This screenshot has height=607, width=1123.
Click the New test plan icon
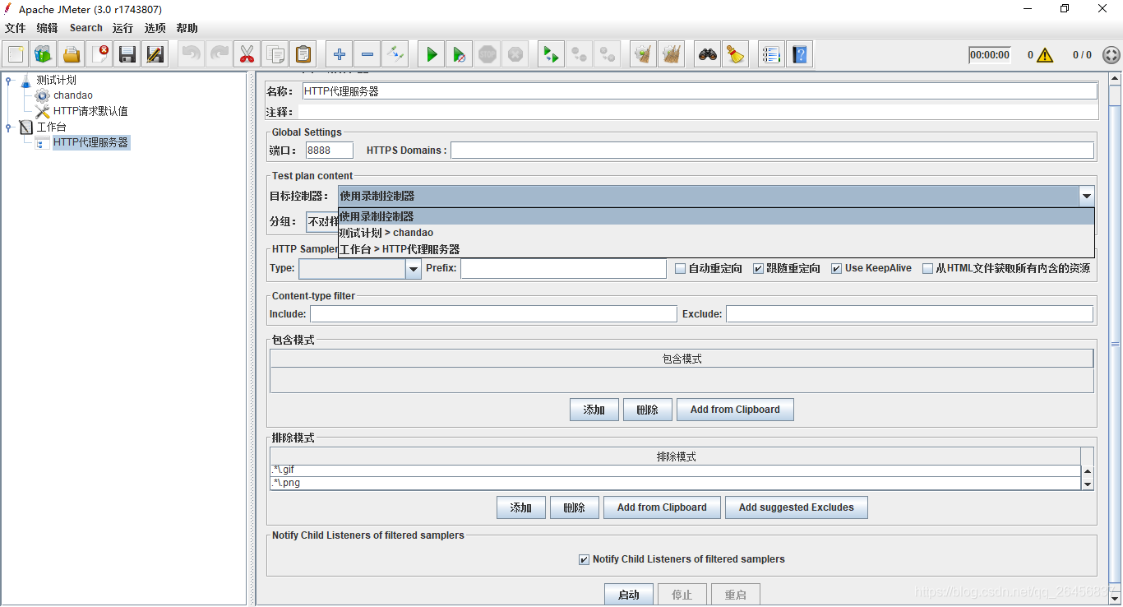point(16,55)
